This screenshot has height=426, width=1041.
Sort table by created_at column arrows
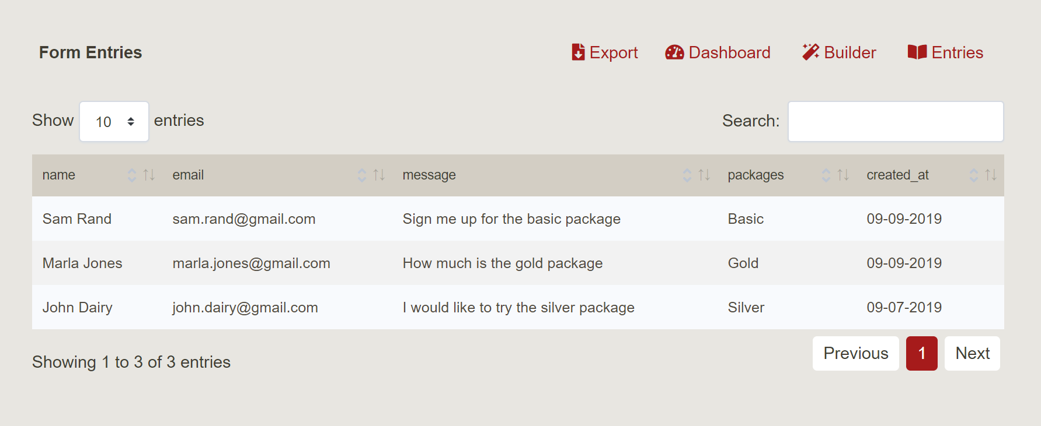[x=983, y=175]
